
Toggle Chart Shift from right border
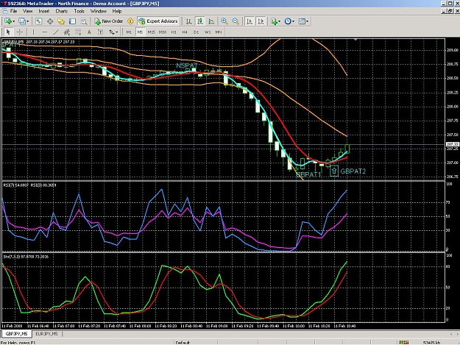pyautogui.click(x=261, y=21)
